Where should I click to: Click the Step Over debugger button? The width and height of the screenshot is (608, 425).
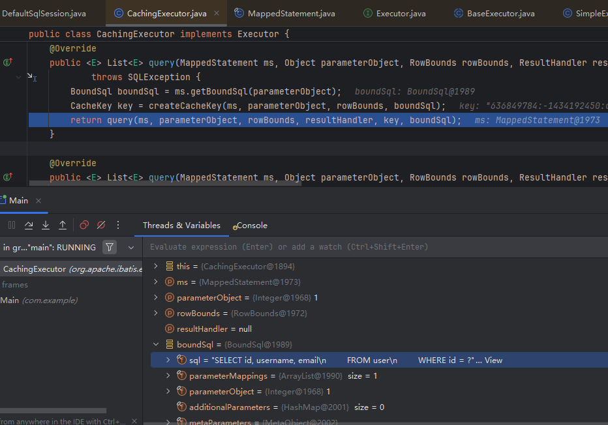pyautogui.click(x=29, y=225)
